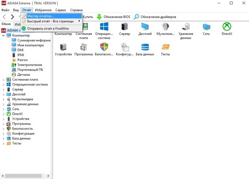
Task: Expand the Сервер tree node
Action: tap(3, 89)
